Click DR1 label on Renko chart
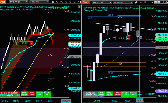The image size is (168, 103). coord(50,80)
